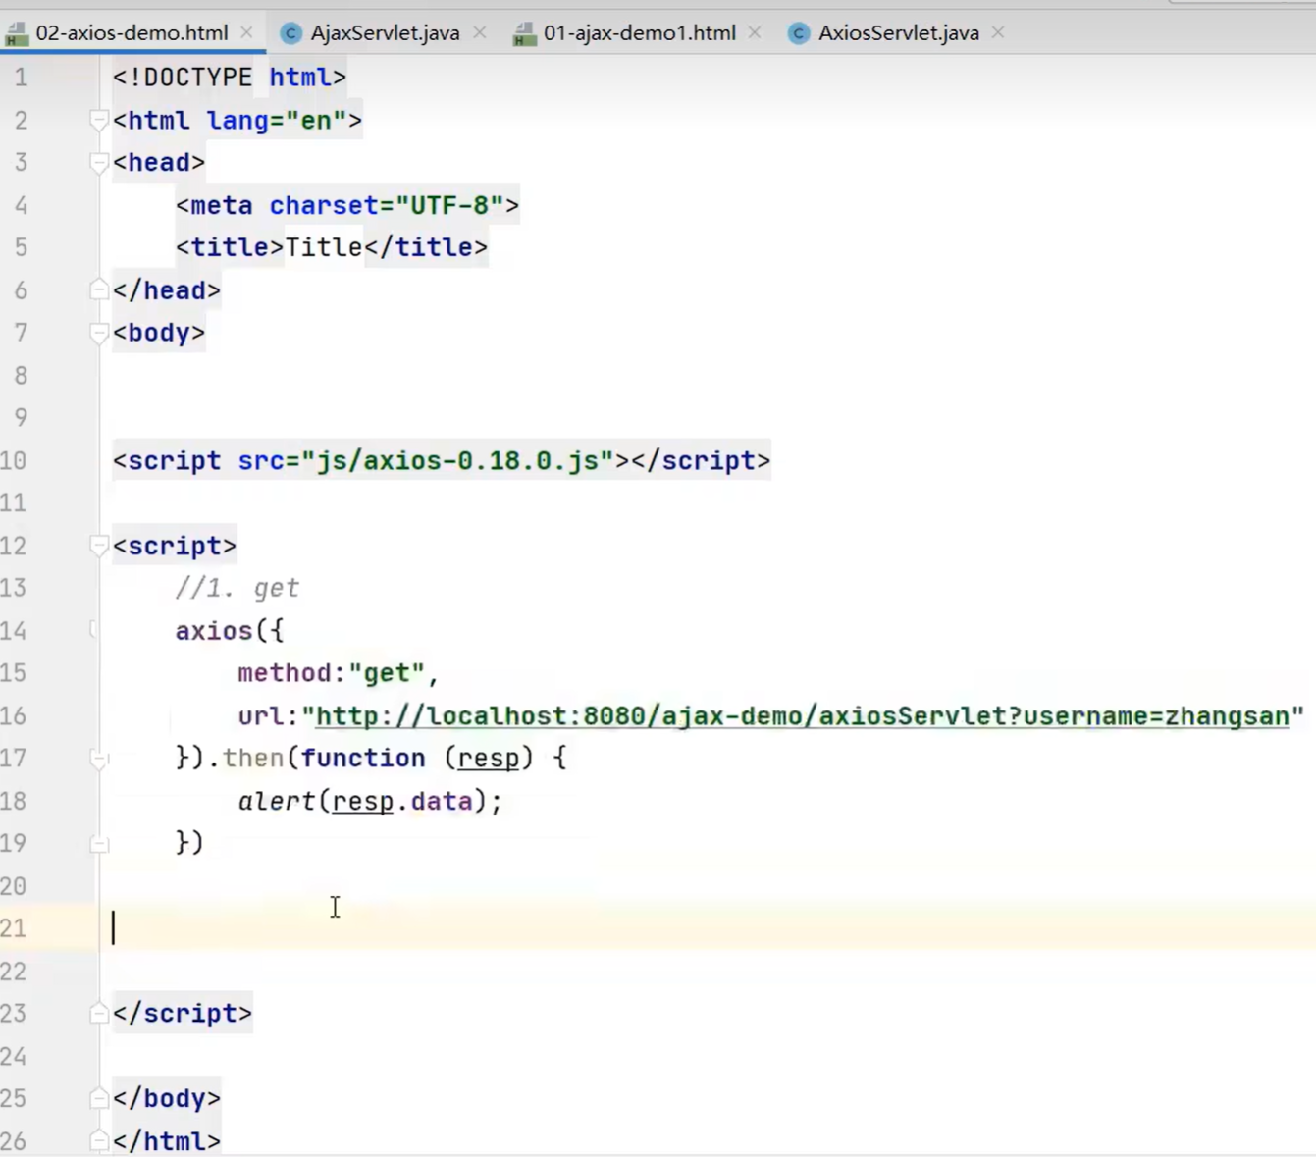Close the 02-axios-demo.html tab
Viewport: 1316px width, 1157px height.
click(x=246, y=32)
